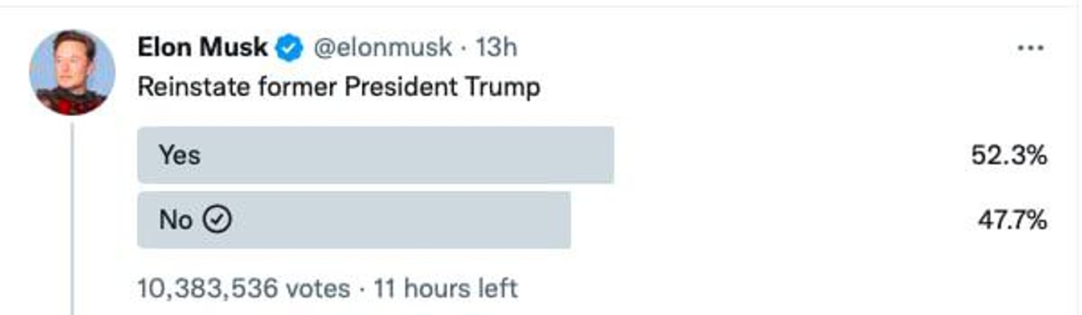Click the @elonmusk handle
This screenshot has height=315, width=1082.
pyautogui.click(x=383, y=47)
